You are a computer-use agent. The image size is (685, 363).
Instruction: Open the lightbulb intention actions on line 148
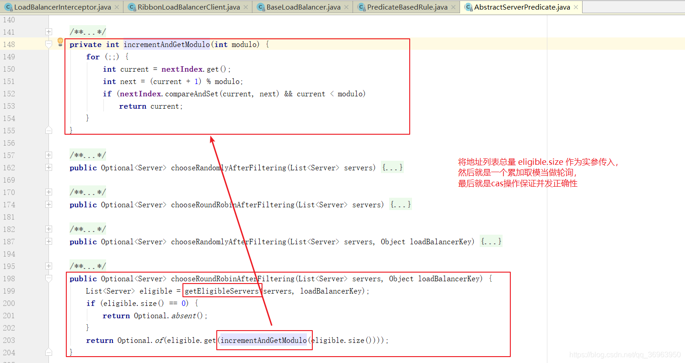(x=60, y=42)
